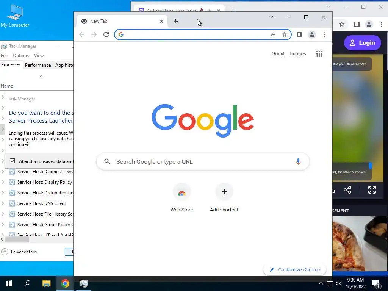This screenshot has width=388, height=291.
Task: Go back in front Chrome window
Action: pos(82,34)
